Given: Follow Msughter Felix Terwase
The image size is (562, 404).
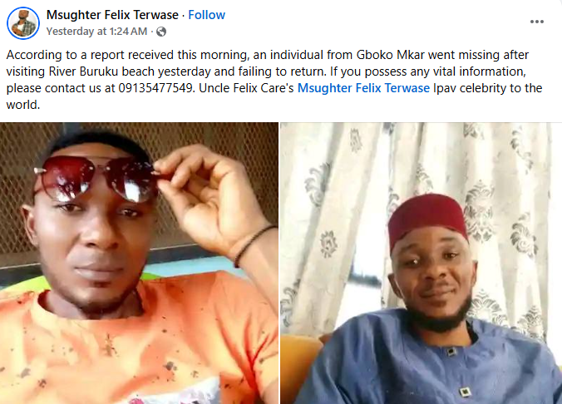Looking at the screenshot, I should [206, 15].
